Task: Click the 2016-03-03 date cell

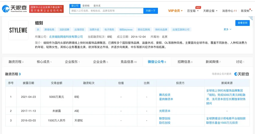Action: 28,120
